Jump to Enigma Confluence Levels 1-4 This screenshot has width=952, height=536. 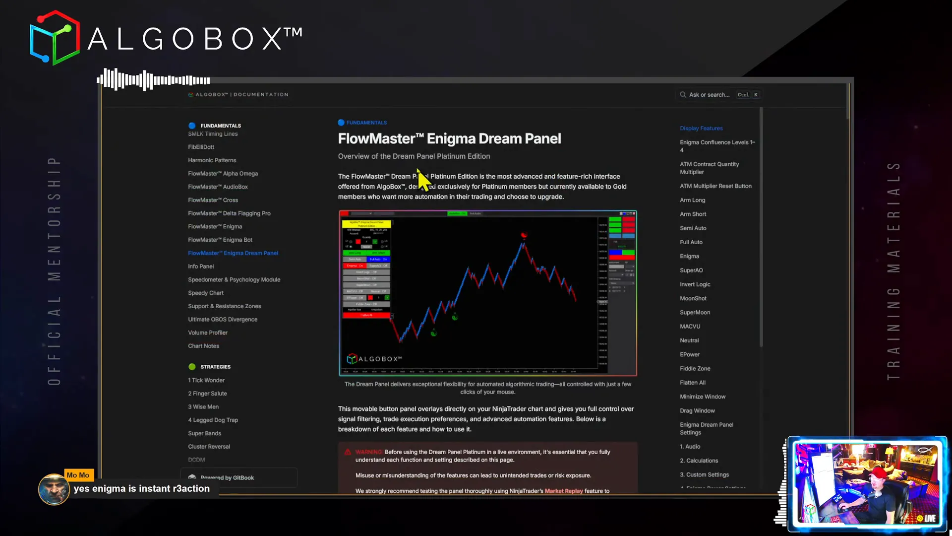pos(717,146)
